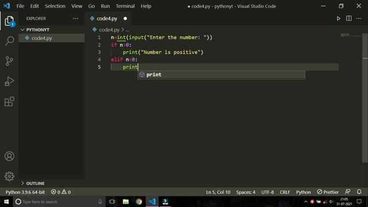The image size is (368, 207).
Task: Open the Manage gear settings icon
Action: [x=9, y=177]
